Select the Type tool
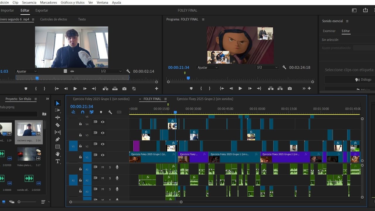Viewport: 375px width, 211px height. pyautogui.click(x=58, y=161)
